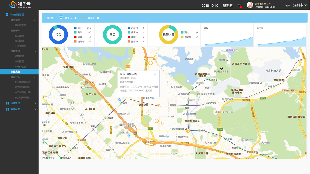Screen dimensions: 310x174
Task: Toggle the 停车位 checkbox
Action: click(98, 18)
